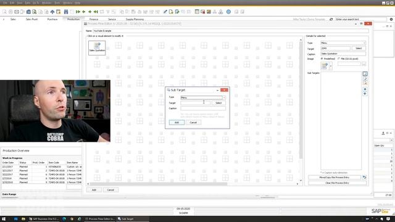Click the Name field containing YouTube Example
Viewport: 395px width, 222px height.
pos(231,31)
